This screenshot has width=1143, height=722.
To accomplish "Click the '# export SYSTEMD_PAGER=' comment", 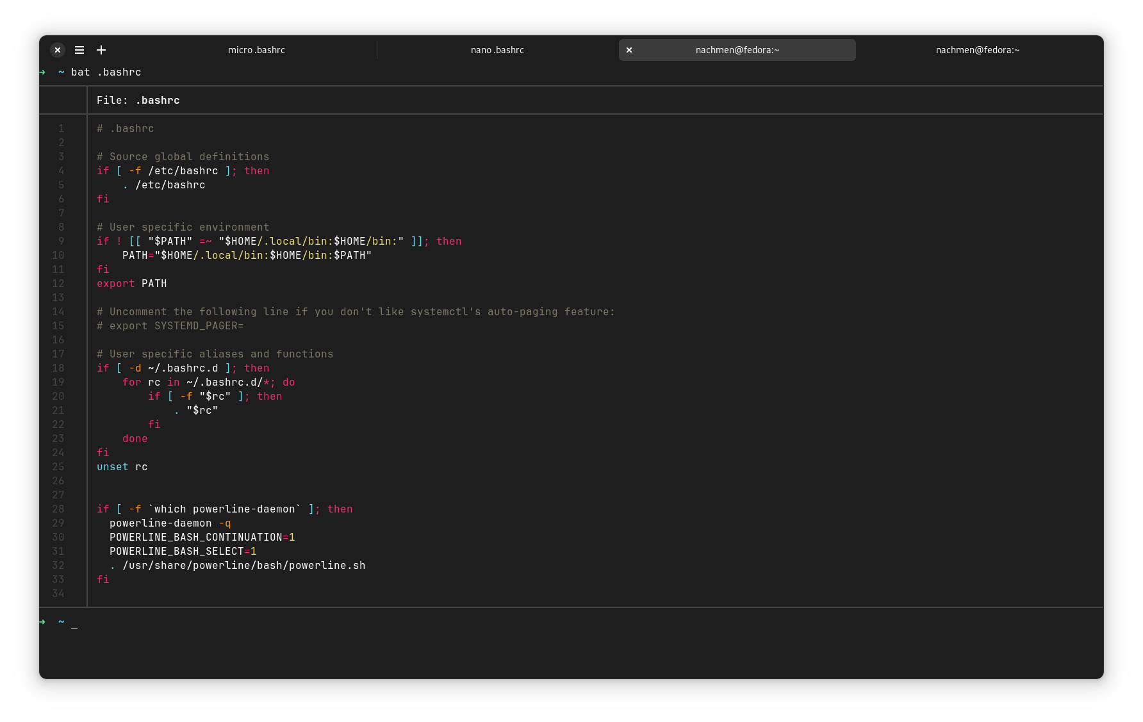I will tap(170, 326).
